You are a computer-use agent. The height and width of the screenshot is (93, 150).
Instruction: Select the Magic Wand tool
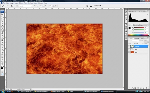(2, 21)
